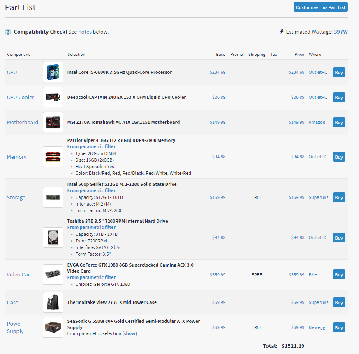Click the Patriot Viper 4 memory image
This screenshot has width=359, height=354.
coord(53,157)
